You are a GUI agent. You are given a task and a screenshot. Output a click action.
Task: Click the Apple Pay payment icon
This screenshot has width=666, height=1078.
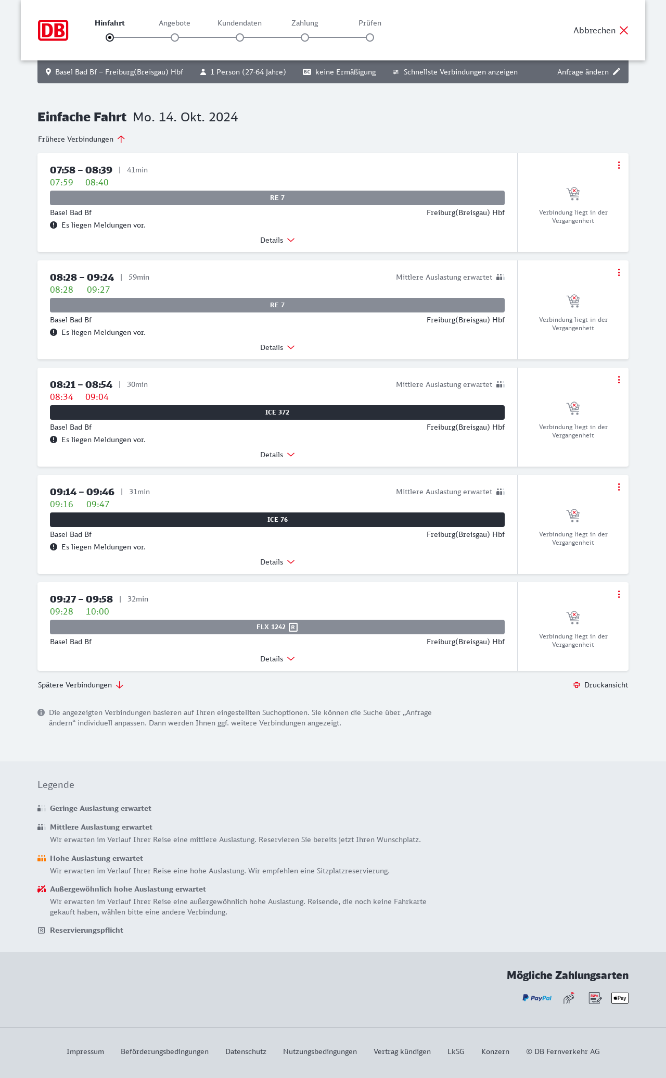(620, 998)
